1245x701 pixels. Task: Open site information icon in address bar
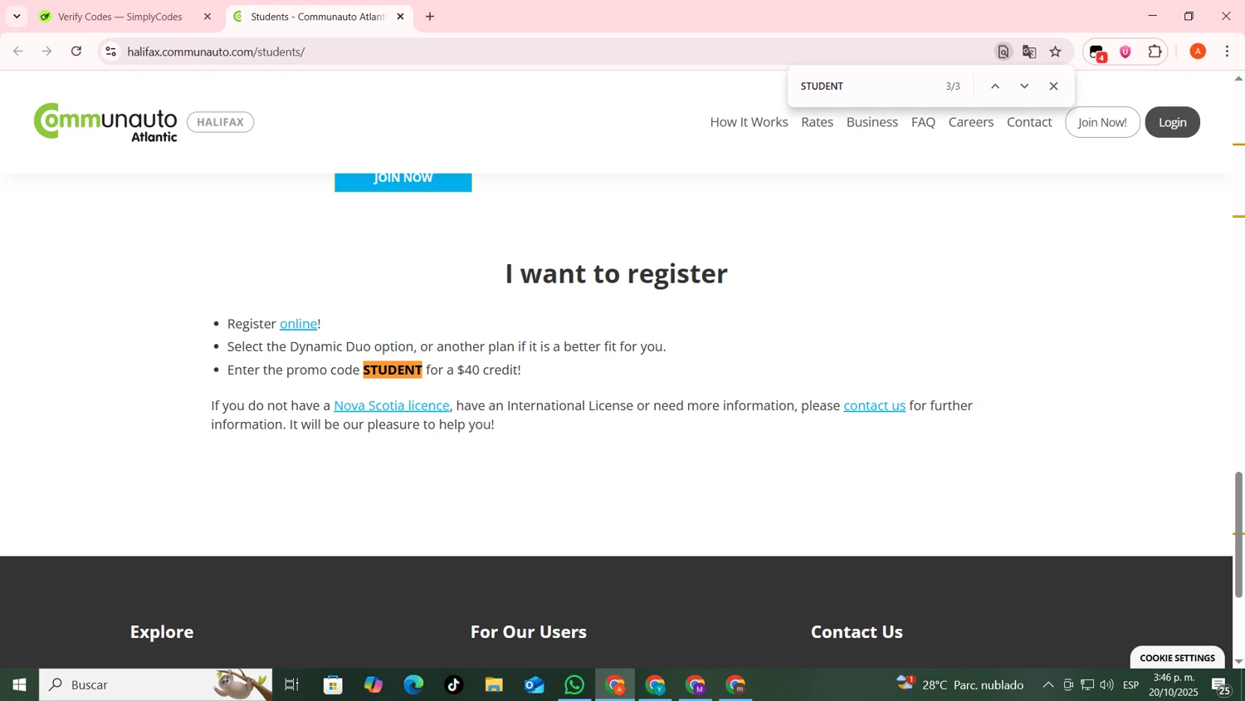click(111, 51)
